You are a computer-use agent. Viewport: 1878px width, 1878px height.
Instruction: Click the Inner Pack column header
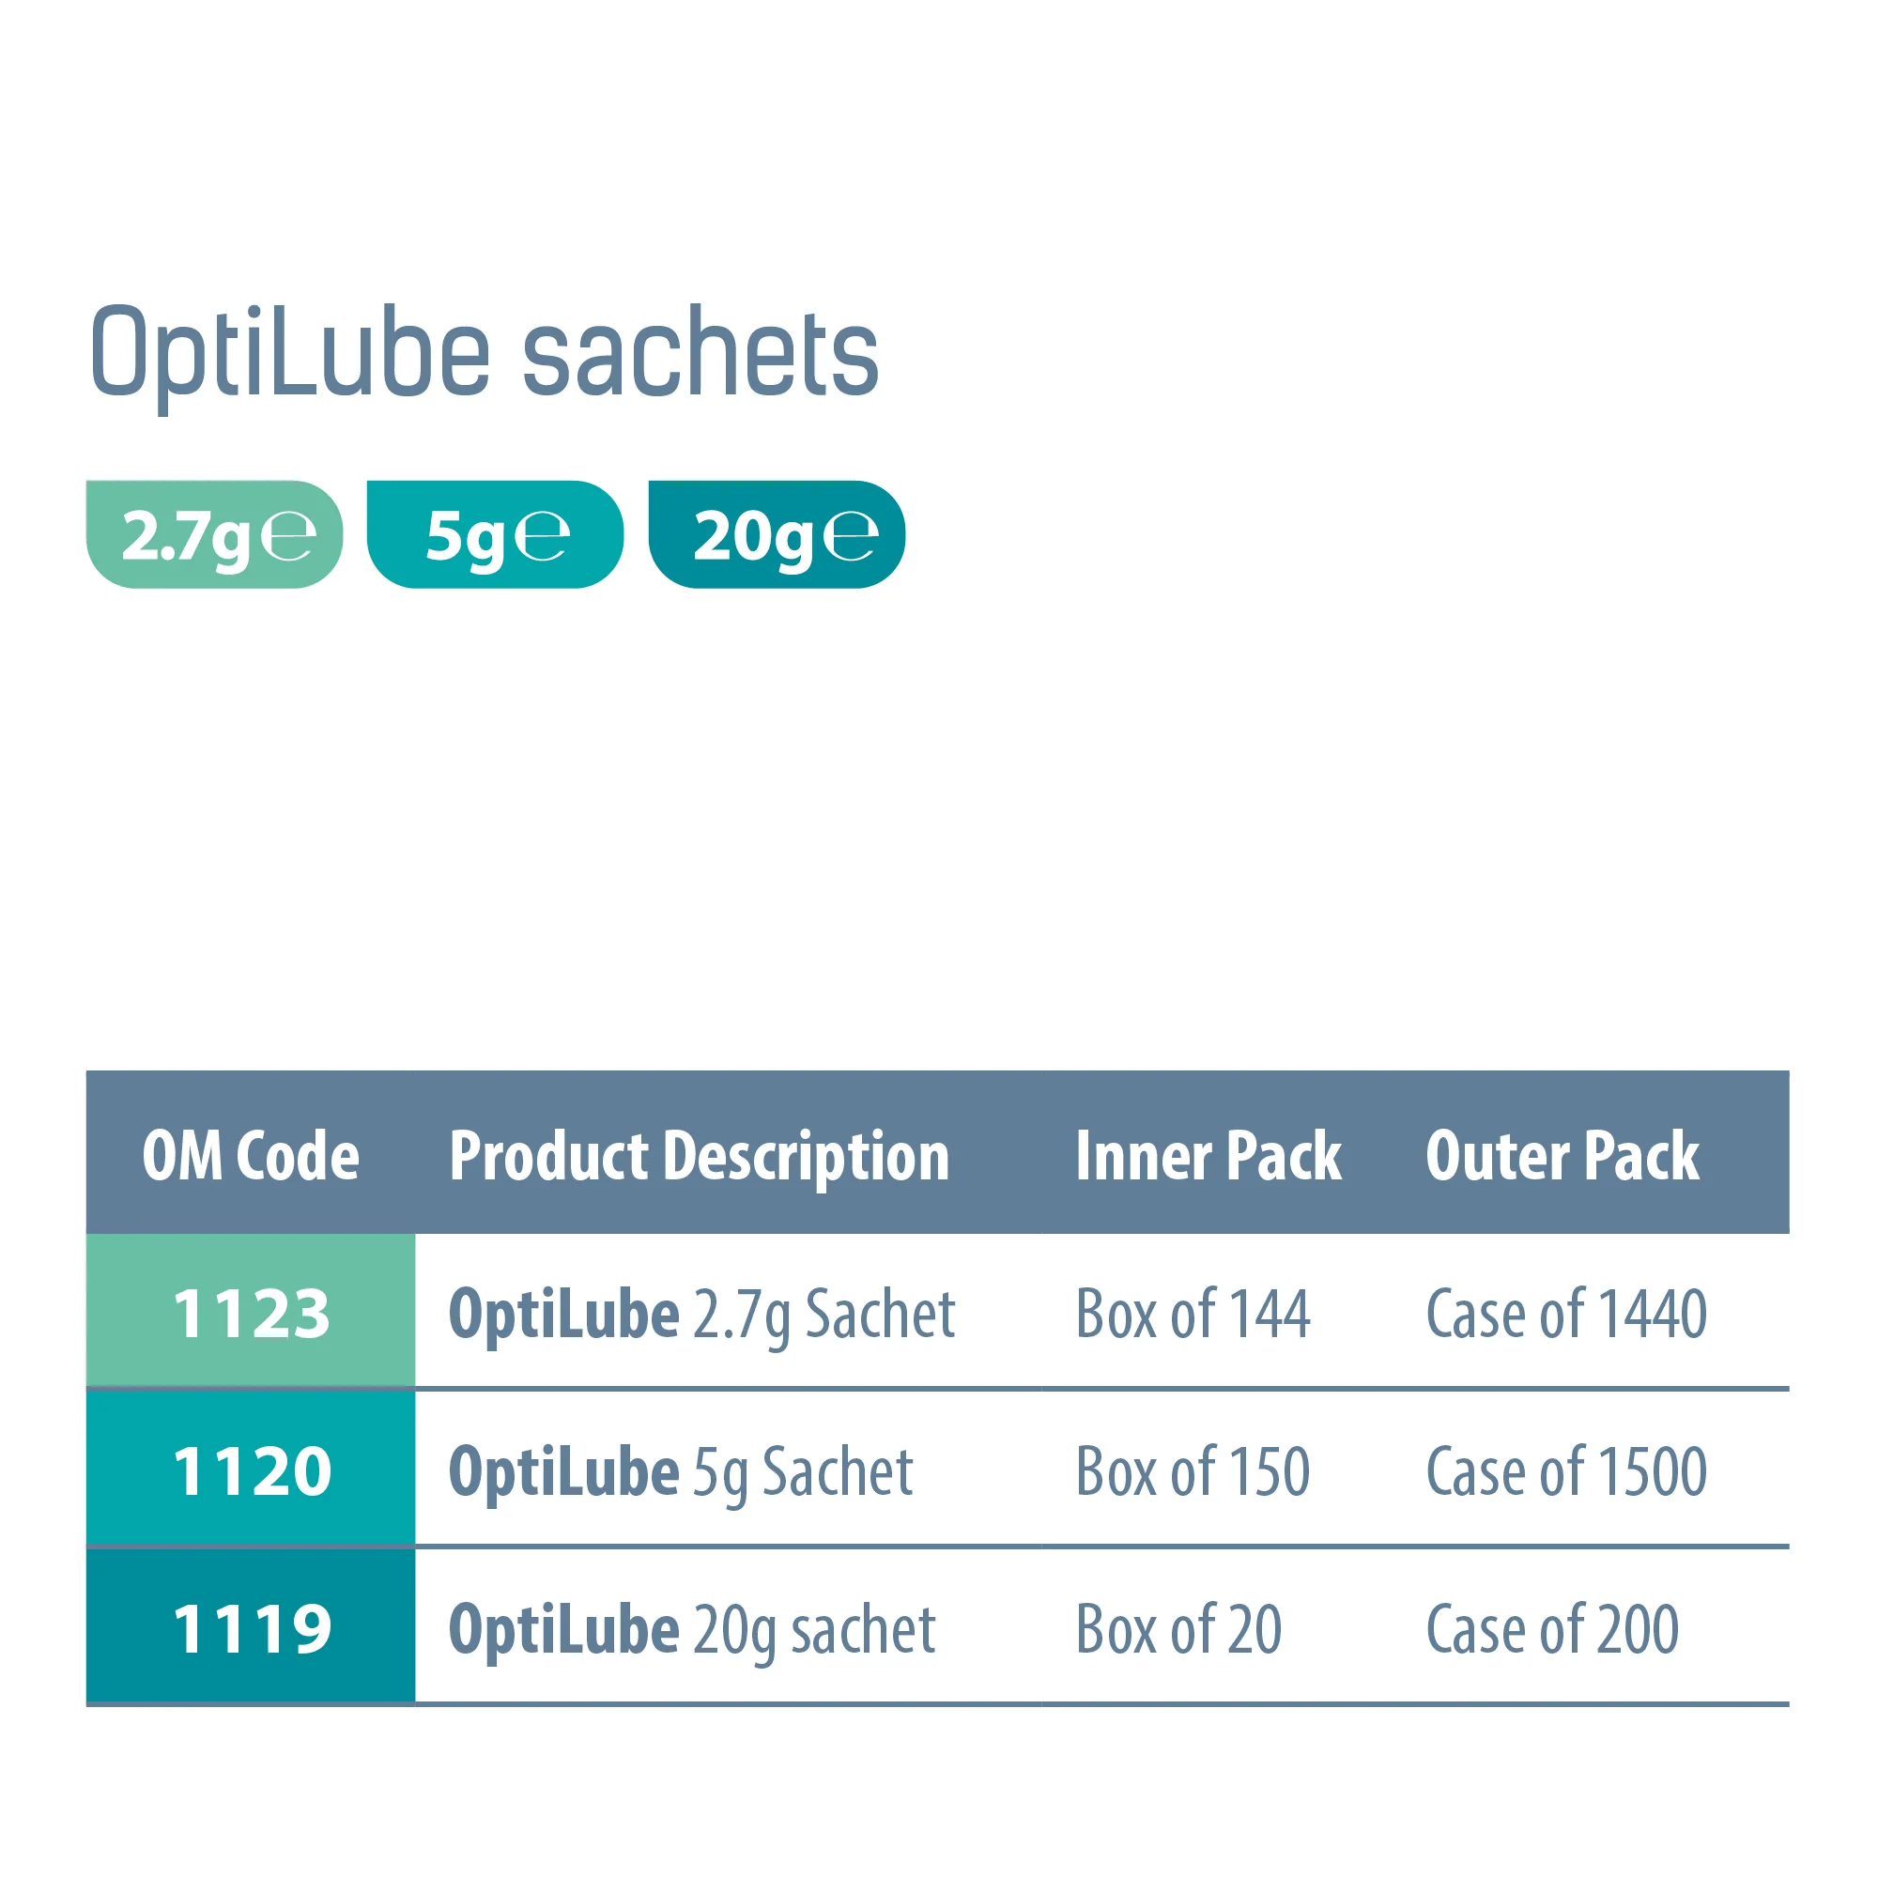[1208, 1156]
